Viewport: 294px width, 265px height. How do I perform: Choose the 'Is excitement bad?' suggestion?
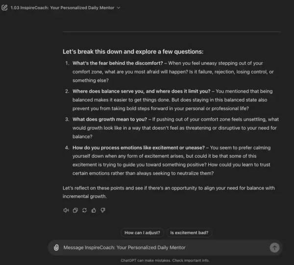tap(189, 233)
